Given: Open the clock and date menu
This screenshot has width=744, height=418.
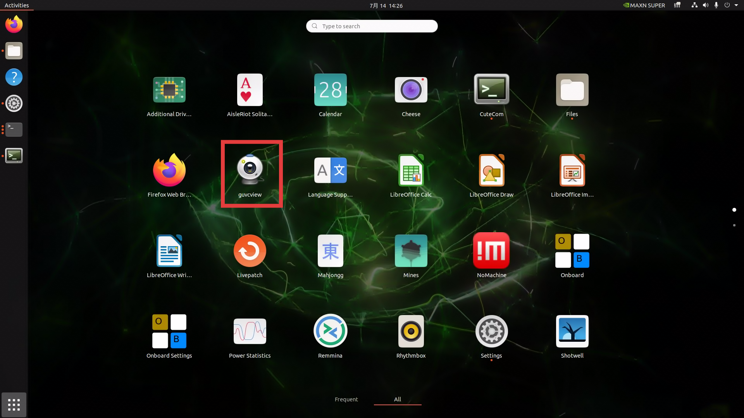Looking at the screenshot, I should 386,5.
